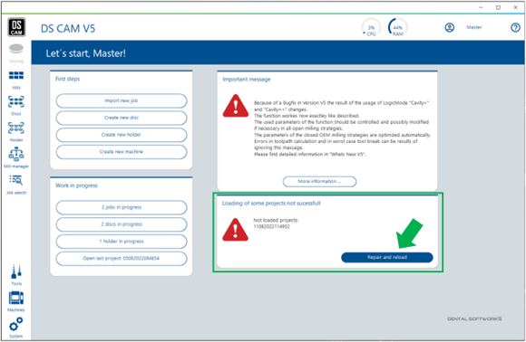This screenshot has height=342, width=526.
Task: Click the Let's start, Master! banner text
Action: (x=86, y=53)
